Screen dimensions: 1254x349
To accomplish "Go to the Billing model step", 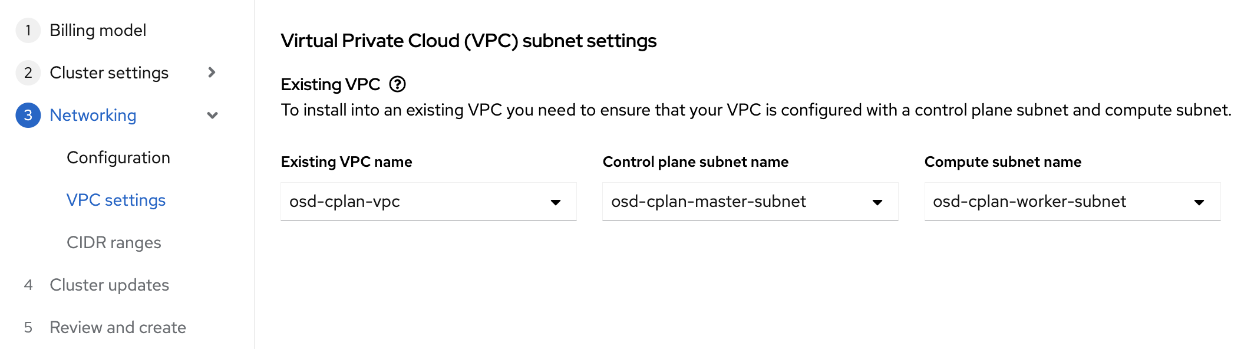I will tap(98, 30).
